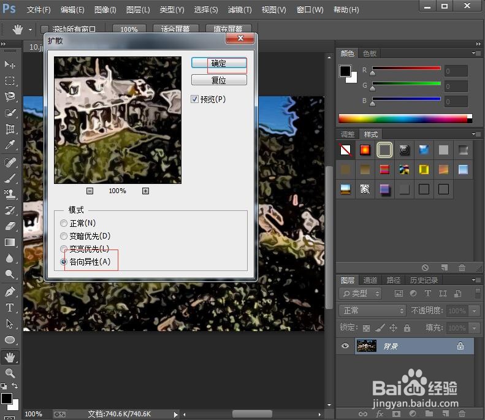
Task: Select the Spot Healing Brush tool
Action: tap(10, 162)
